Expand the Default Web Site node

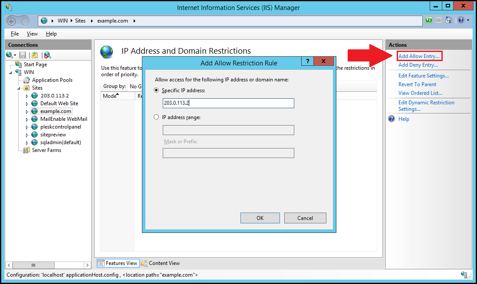click(27, 104)
